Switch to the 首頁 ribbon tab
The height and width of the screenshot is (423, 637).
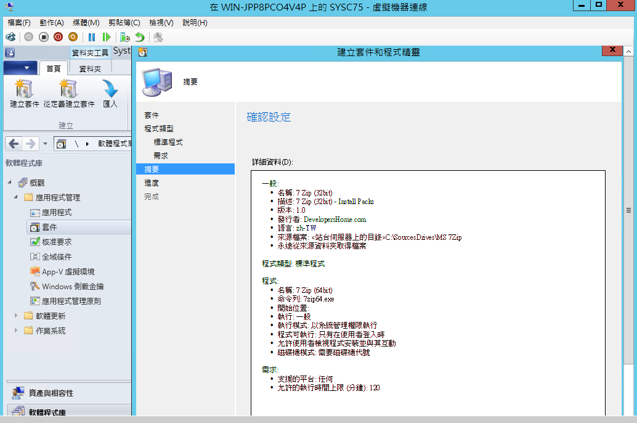pyautogui.click(x=53, y=68)
